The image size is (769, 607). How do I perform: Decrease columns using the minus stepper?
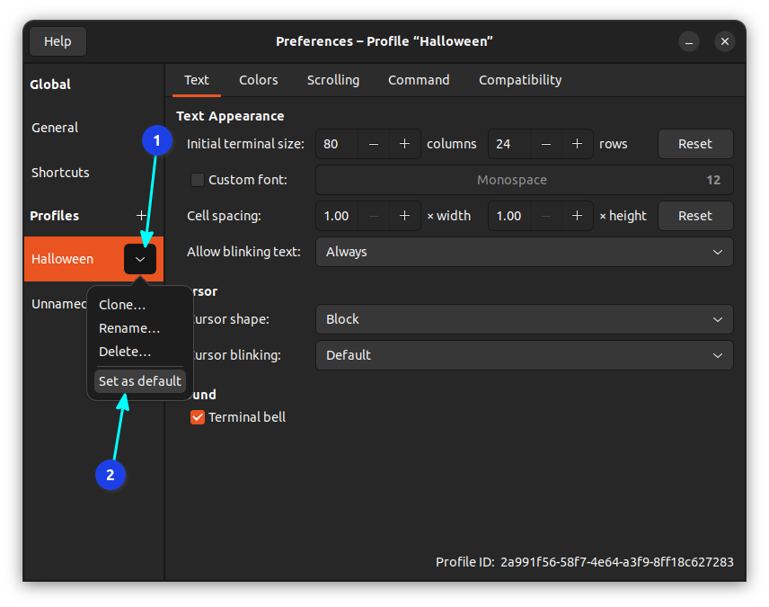point(375,144)
